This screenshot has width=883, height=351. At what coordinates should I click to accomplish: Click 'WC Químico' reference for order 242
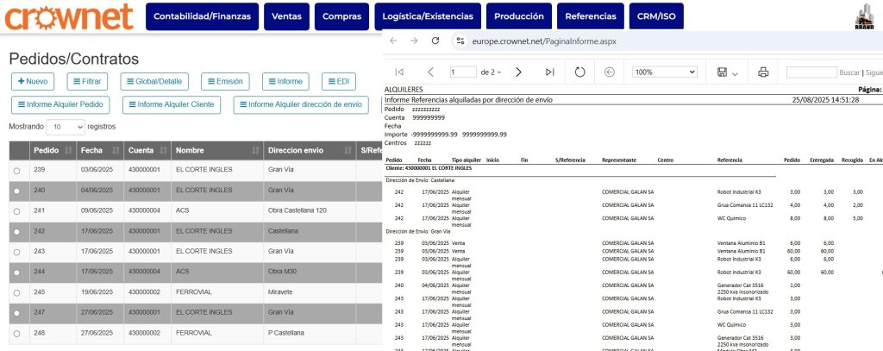tap(731, 218)
